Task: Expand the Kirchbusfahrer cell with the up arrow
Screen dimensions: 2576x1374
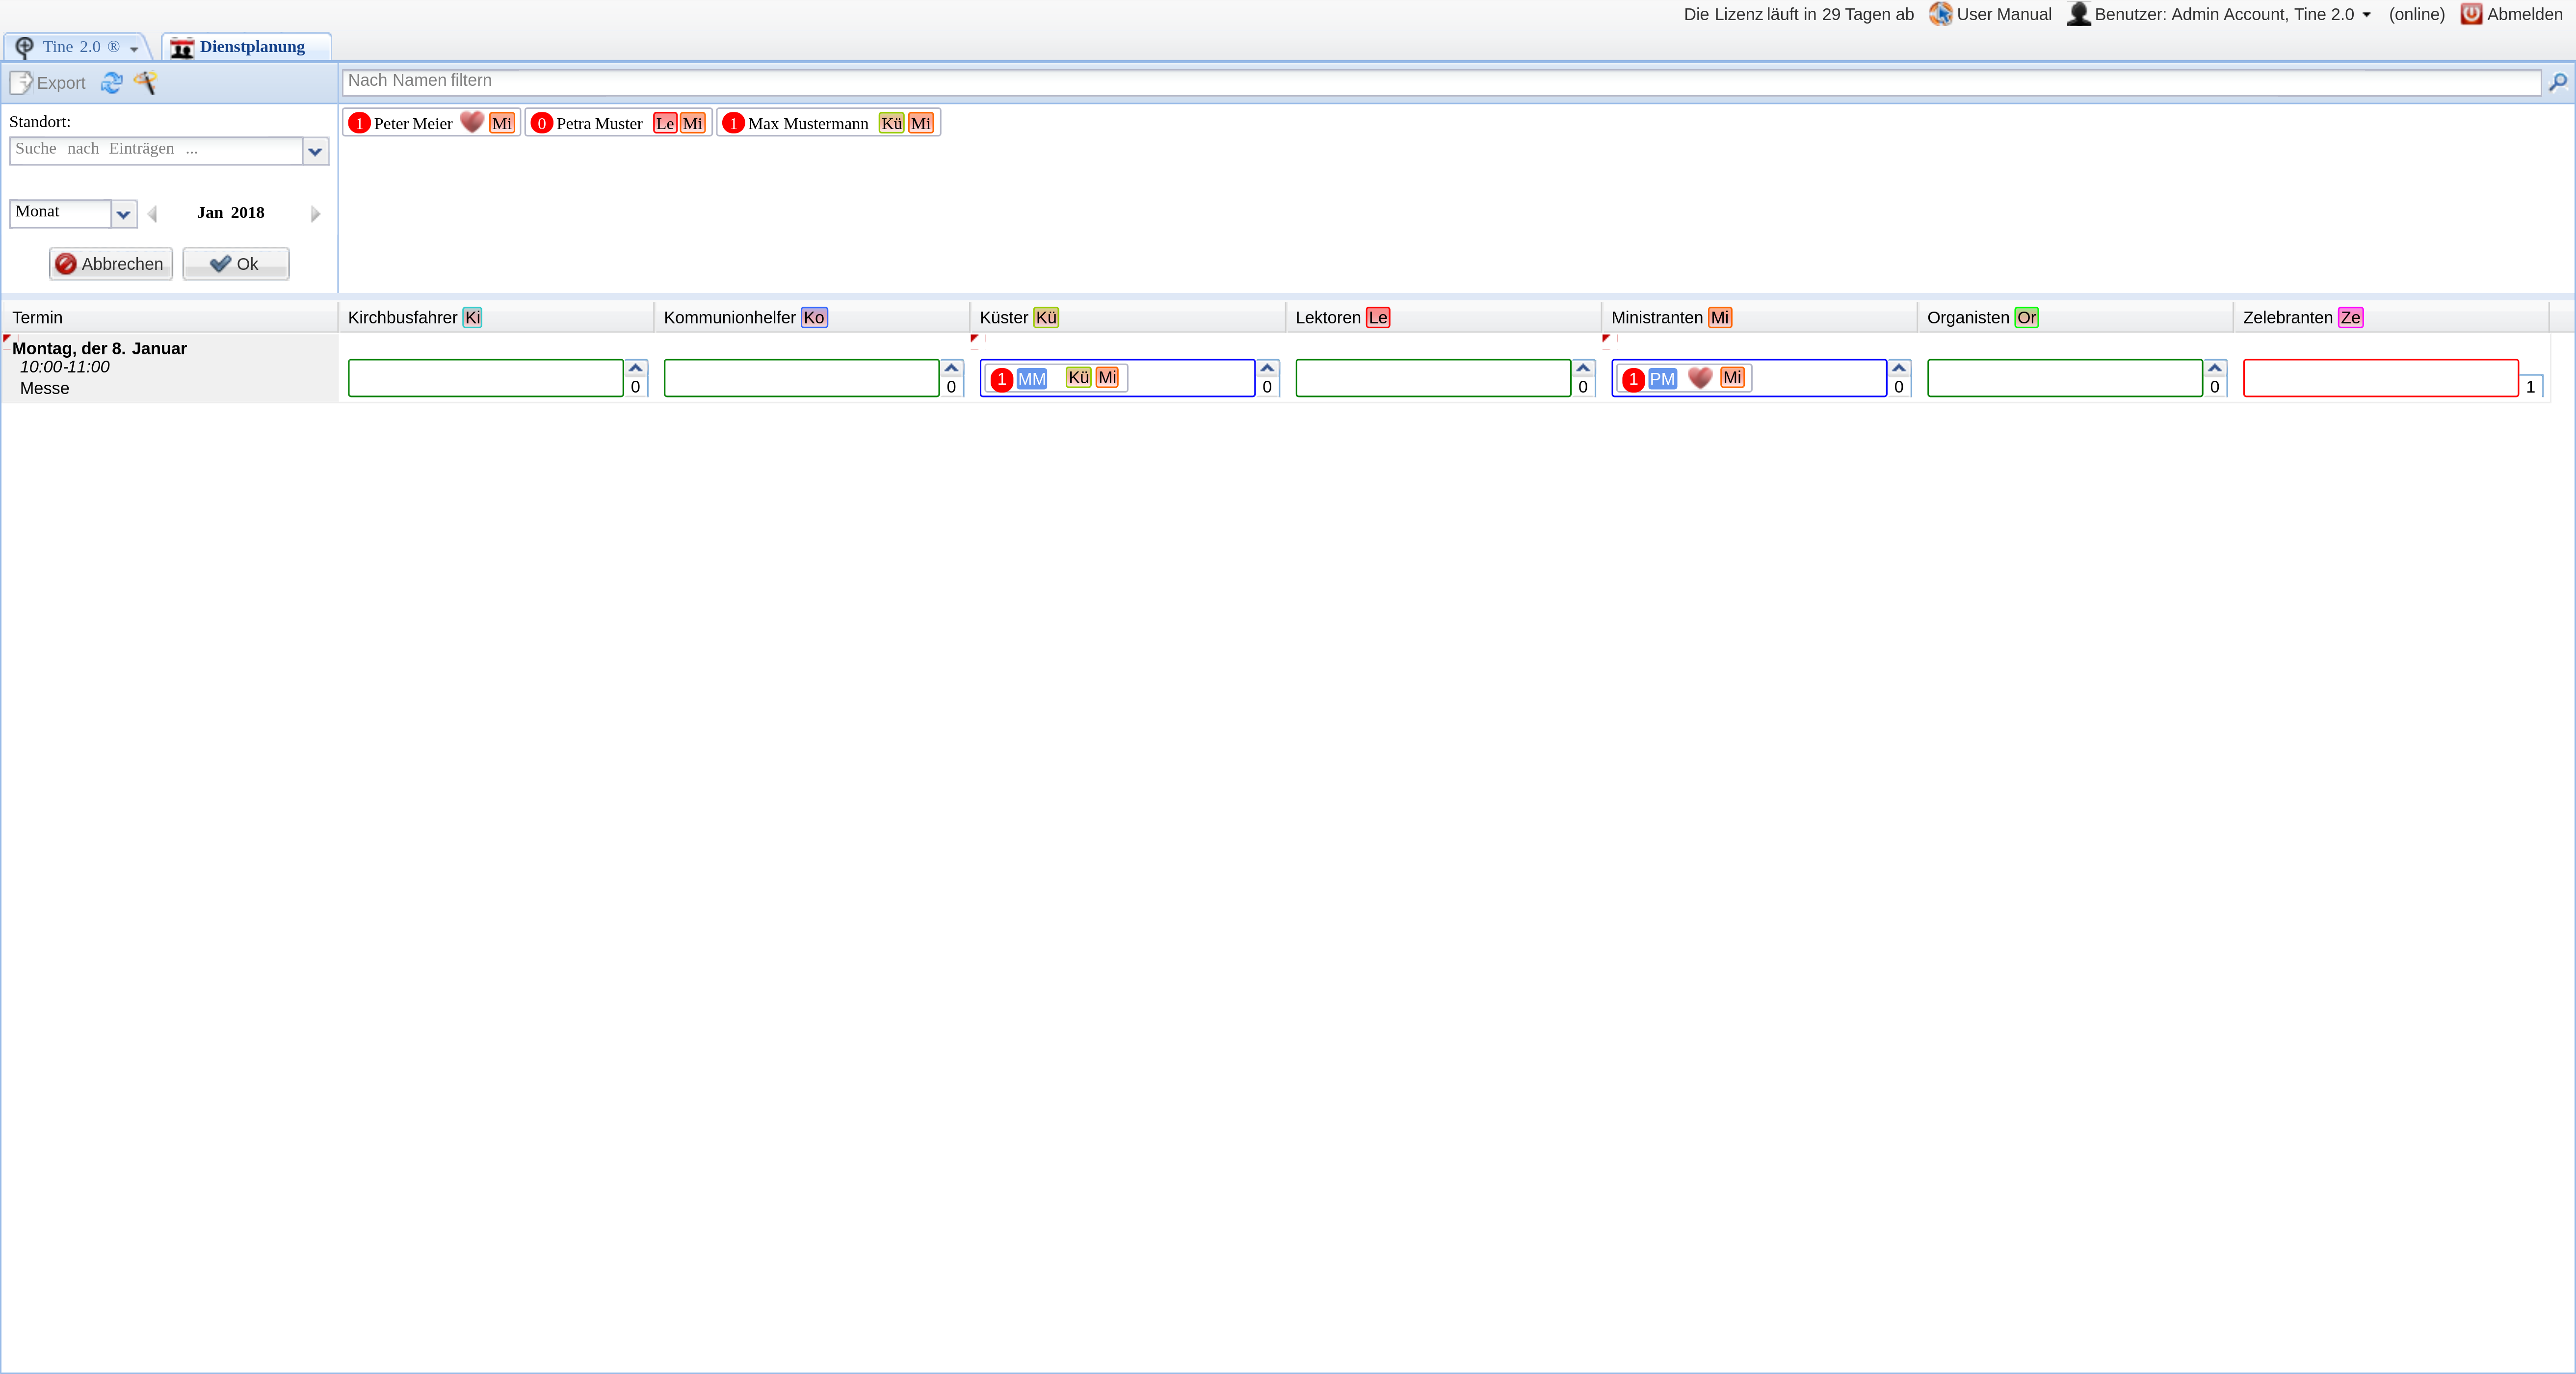Action: (x=635, y=368)
